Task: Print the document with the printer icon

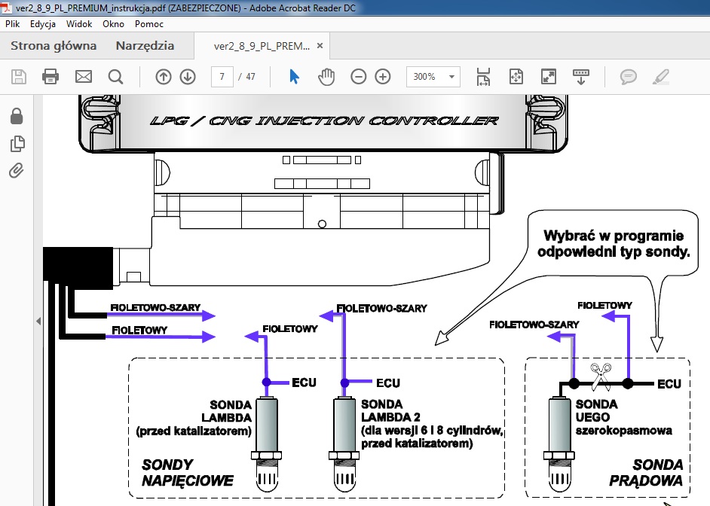Action: (50, 76)
